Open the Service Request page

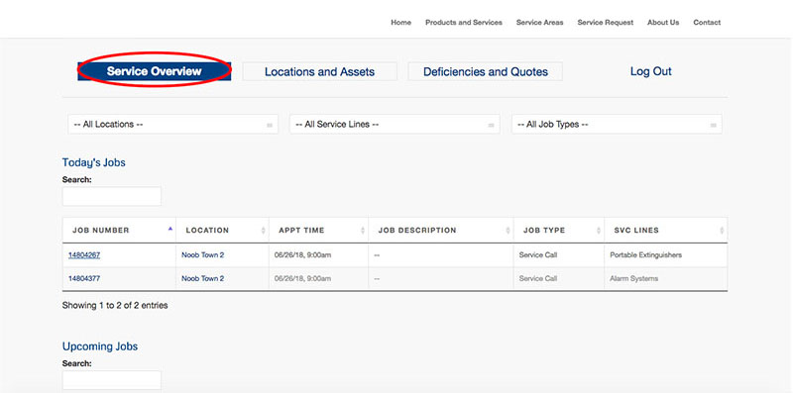[x=606, y=22]
